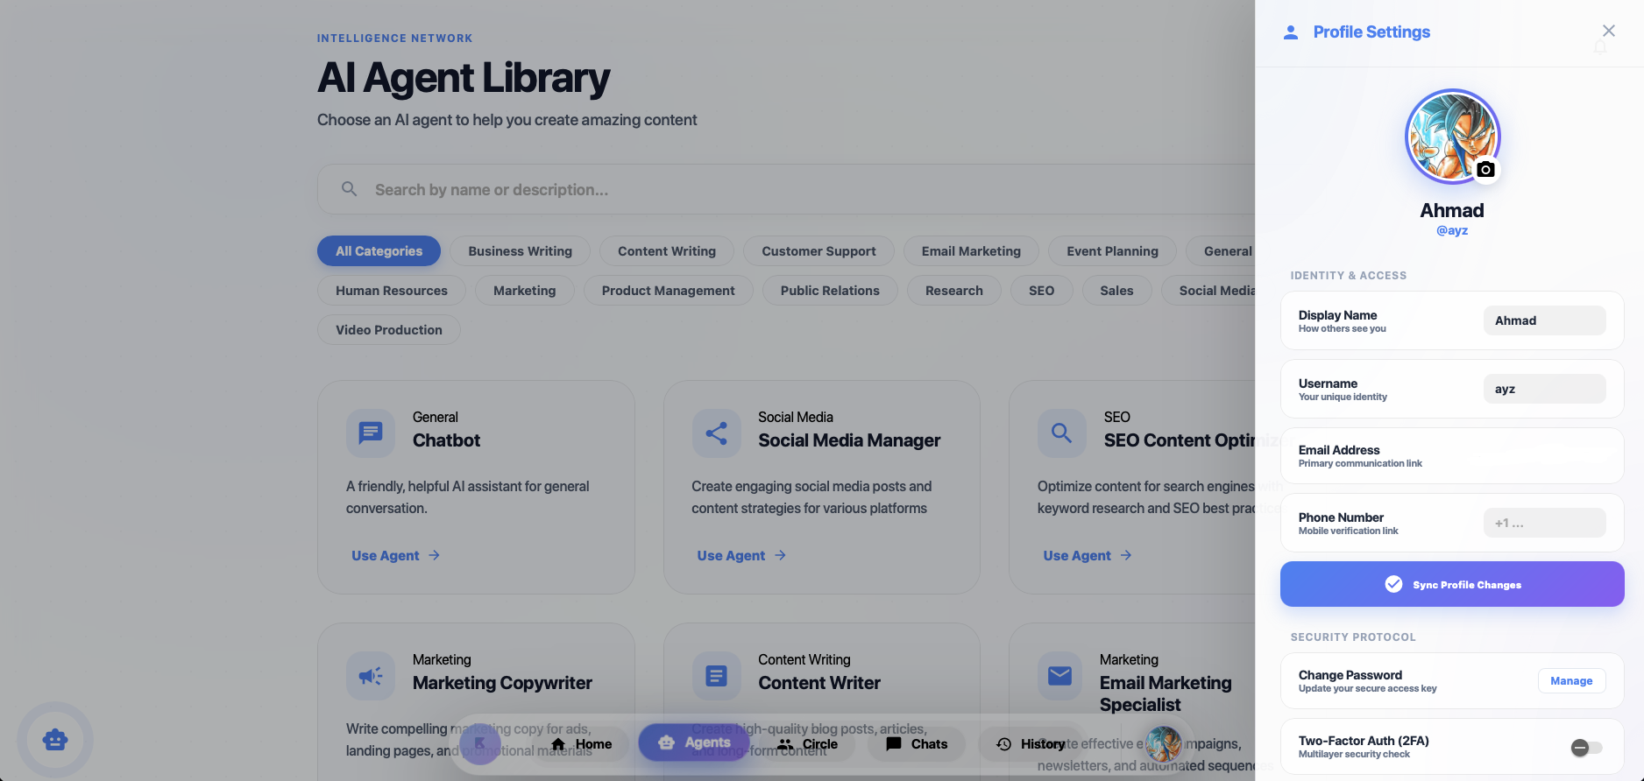Filter by Business Writing category

(520, 250)
